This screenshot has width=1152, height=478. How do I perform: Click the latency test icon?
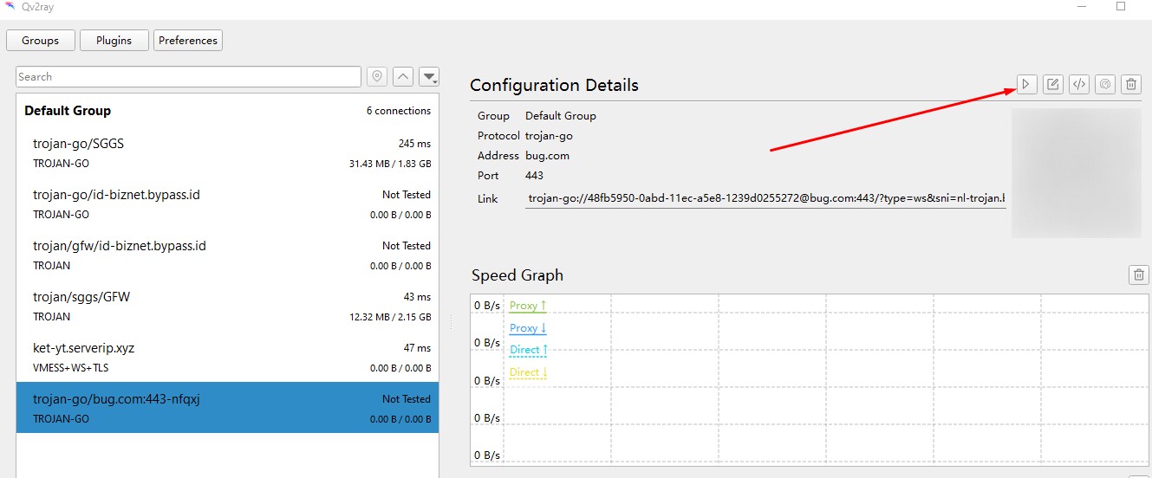(x=1105, y=84)
